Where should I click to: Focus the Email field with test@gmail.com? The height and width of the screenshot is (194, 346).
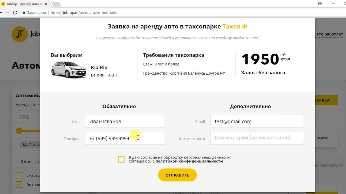[x=257, y=121]
